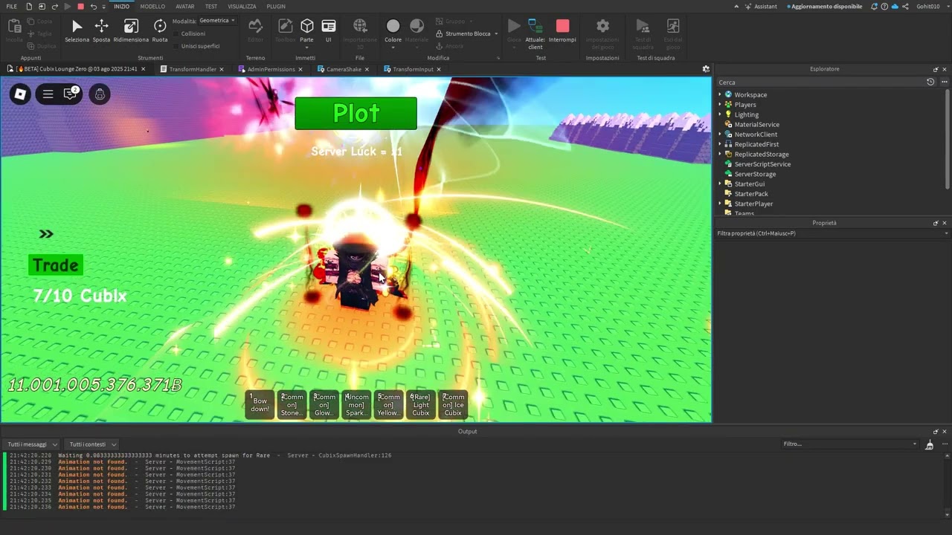The width and height of the screenshot is (952, 535).
Task: Click the share icon near username
Action: coord(905,7)
